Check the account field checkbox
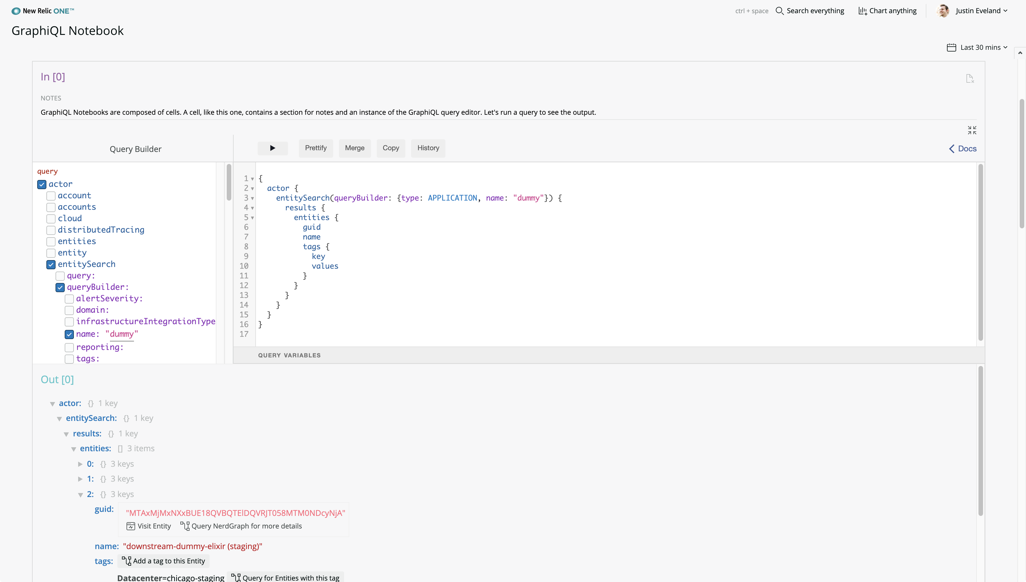This screenshot has width=1026, height=582. point(51,196)
